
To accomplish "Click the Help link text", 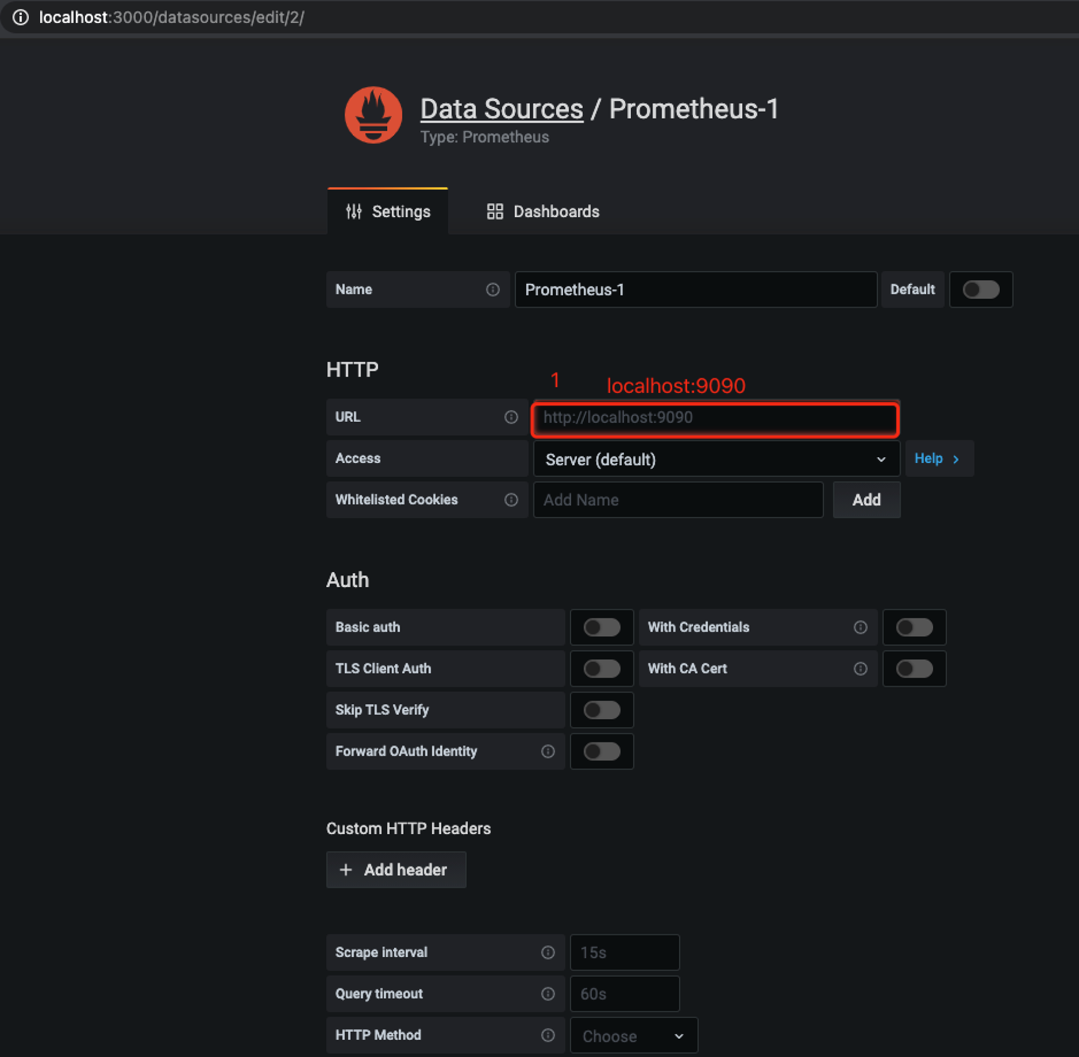I will (x=928, y=458).
